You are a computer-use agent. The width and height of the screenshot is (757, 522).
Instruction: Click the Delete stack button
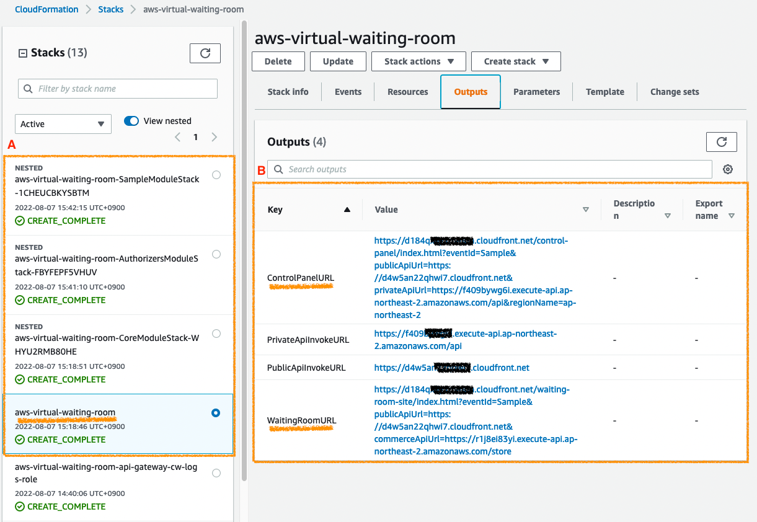(278, 61)
